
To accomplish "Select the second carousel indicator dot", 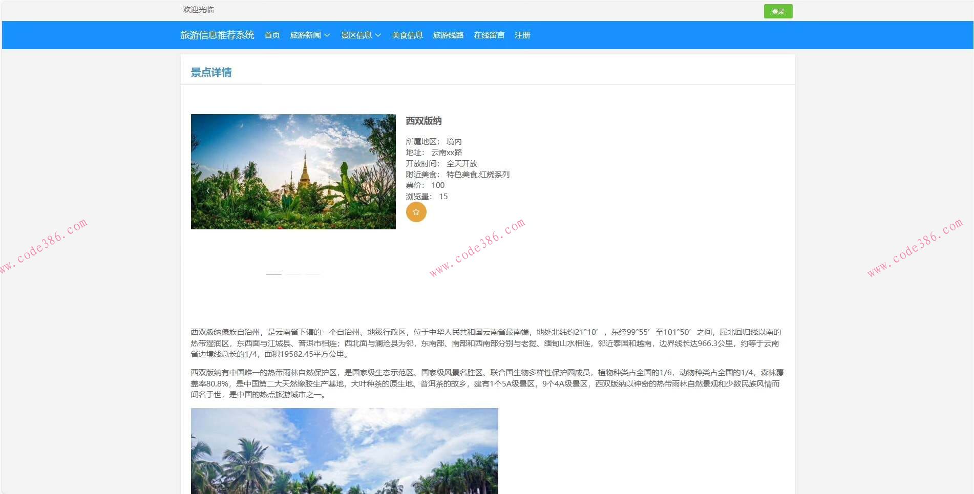I will pyautogui.click(x=293, y=275).
